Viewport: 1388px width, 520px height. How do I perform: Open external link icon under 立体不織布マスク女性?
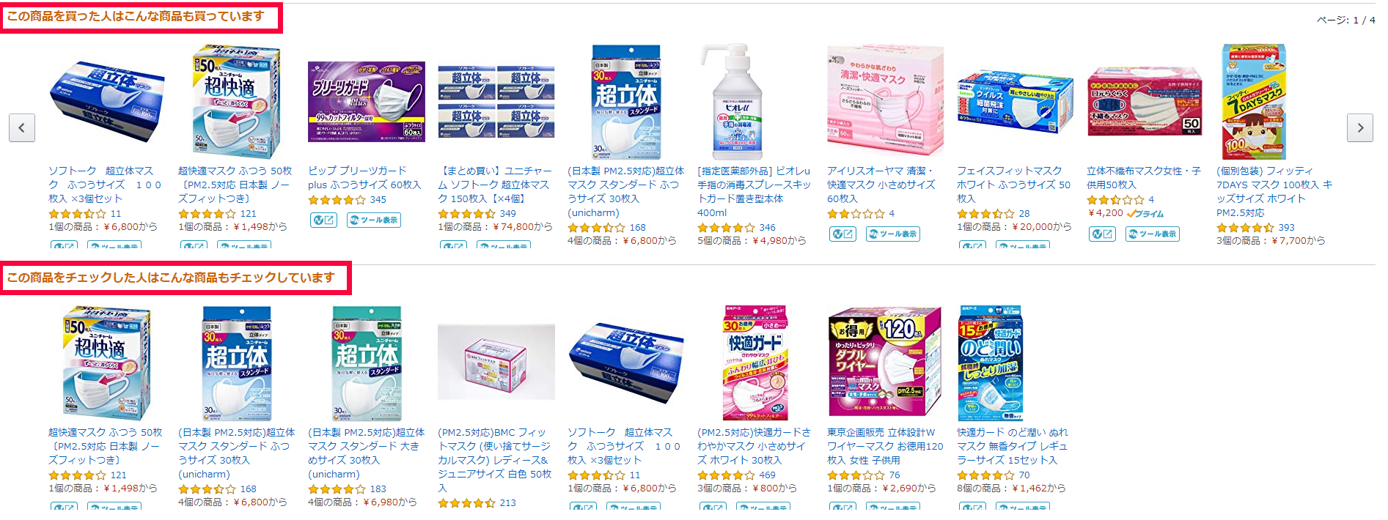1101,234
